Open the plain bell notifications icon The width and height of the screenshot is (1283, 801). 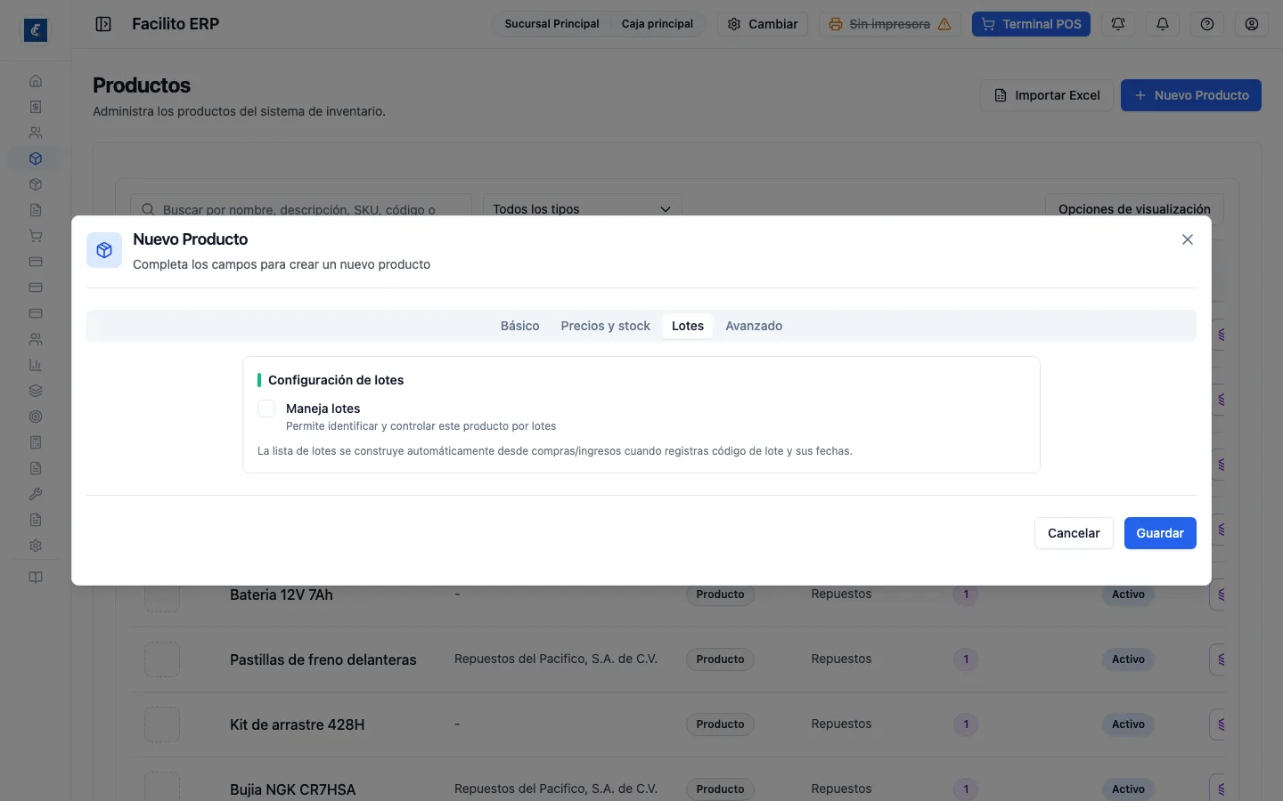pos(1163,24)
